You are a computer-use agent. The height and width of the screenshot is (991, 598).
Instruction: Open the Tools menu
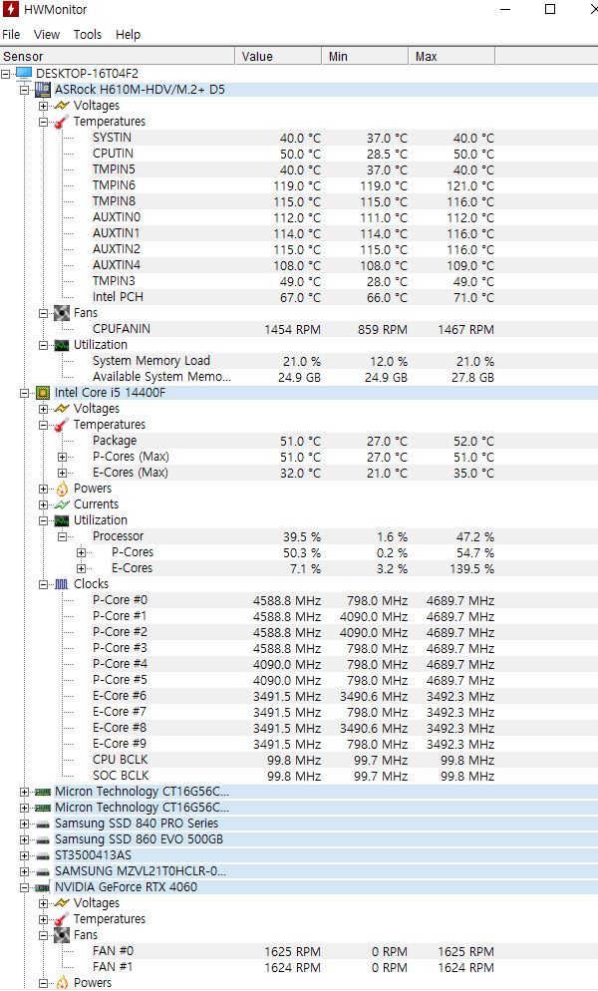point(88,35)
